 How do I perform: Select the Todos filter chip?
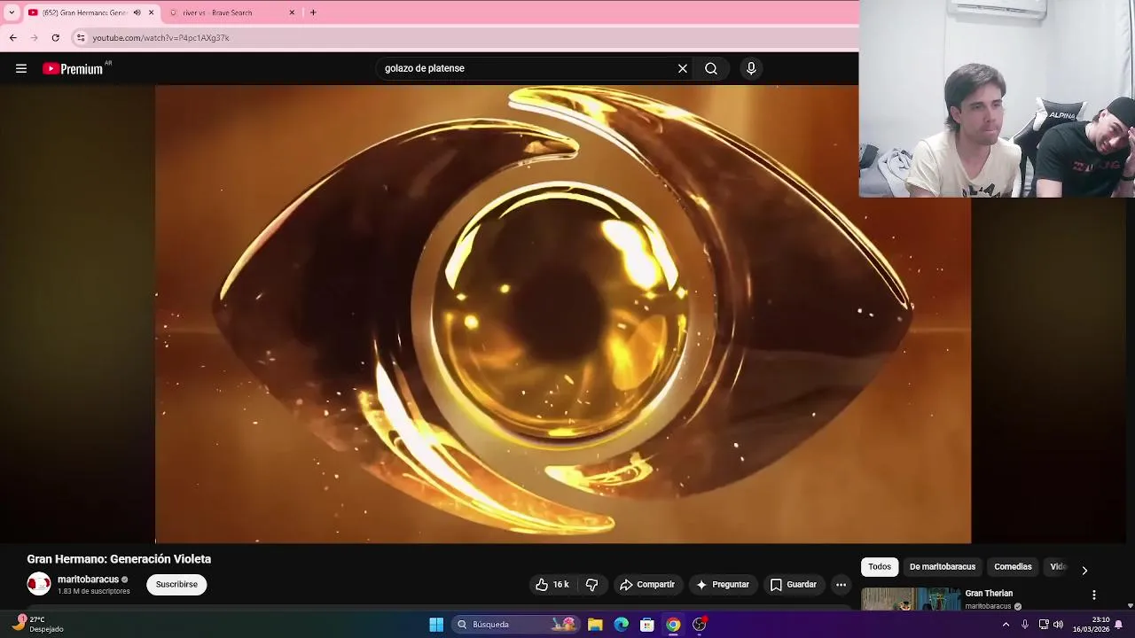click(880, 567)
